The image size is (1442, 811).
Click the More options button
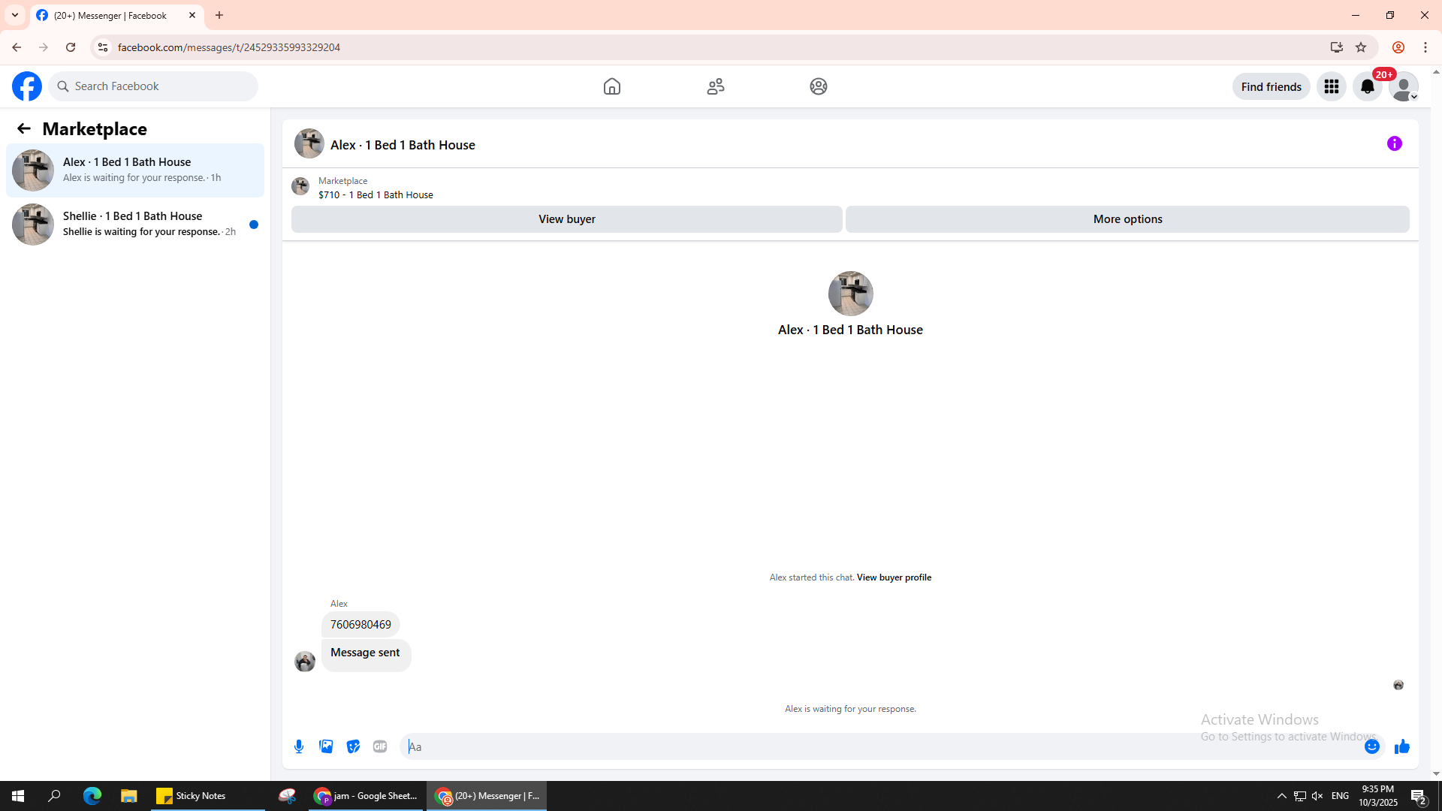[x=1128, y=219]
